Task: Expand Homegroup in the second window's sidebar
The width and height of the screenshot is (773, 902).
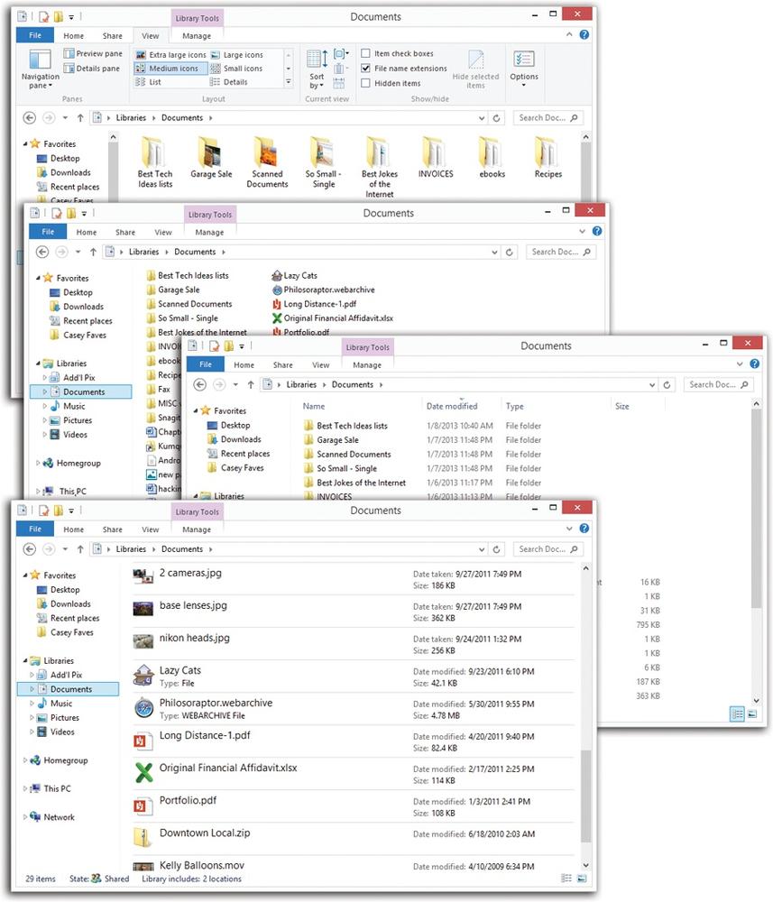Action: click(x=39, y=463)
